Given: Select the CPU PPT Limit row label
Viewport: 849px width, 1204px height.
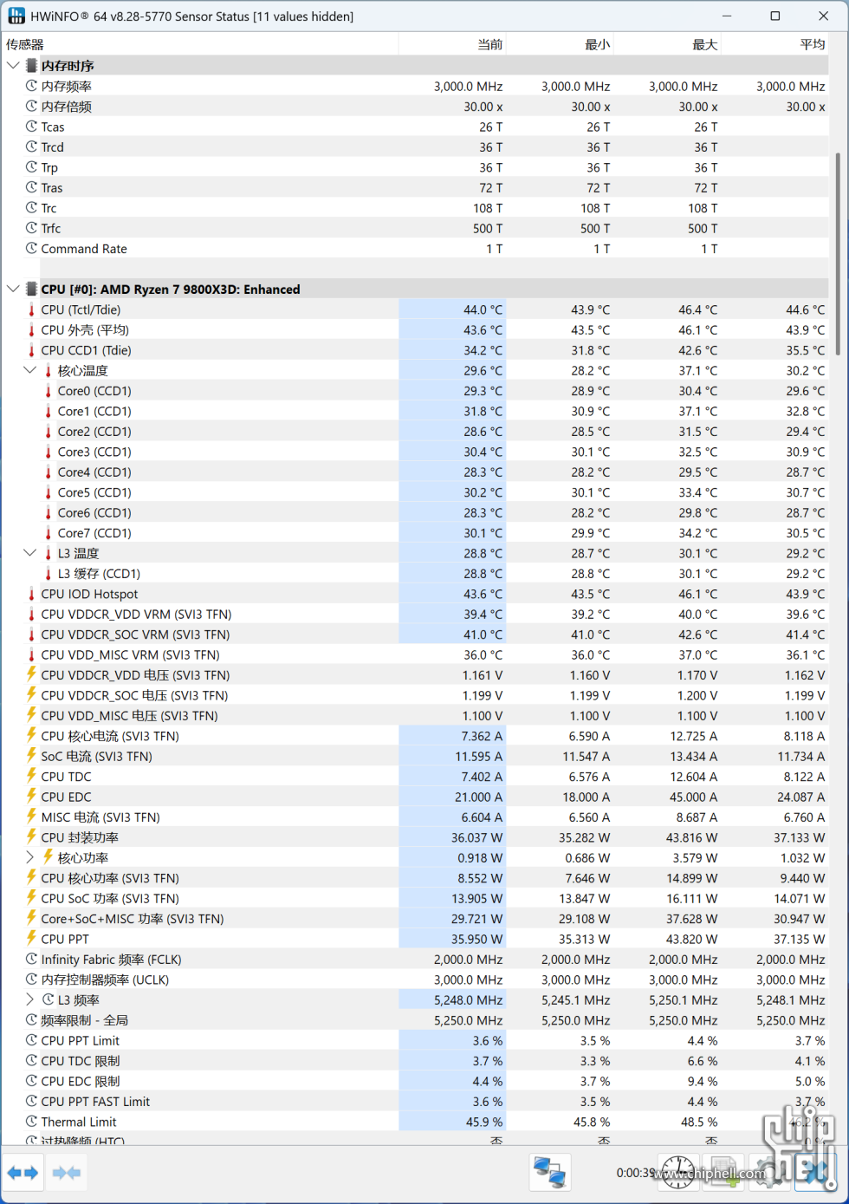Looking at the screenshot, I should [81, 1041].
